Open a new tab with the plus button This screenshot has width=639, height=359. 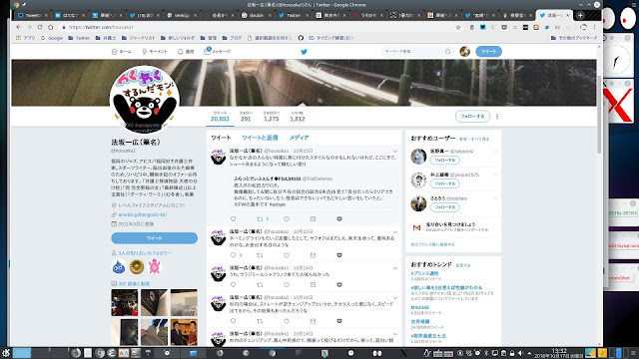tap(580, 16)
